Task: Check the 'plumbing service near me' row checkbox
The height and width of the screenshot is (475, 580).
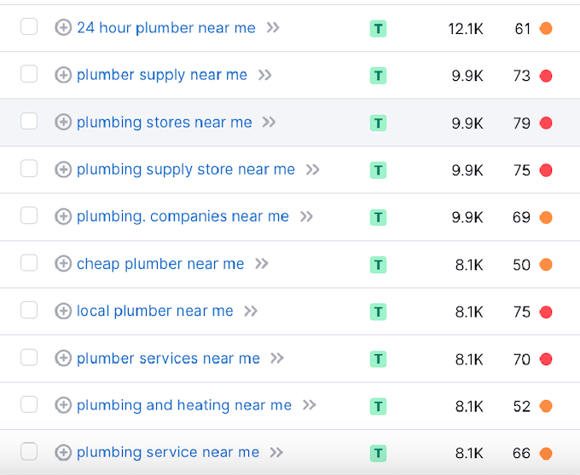Action: (29, 452)
